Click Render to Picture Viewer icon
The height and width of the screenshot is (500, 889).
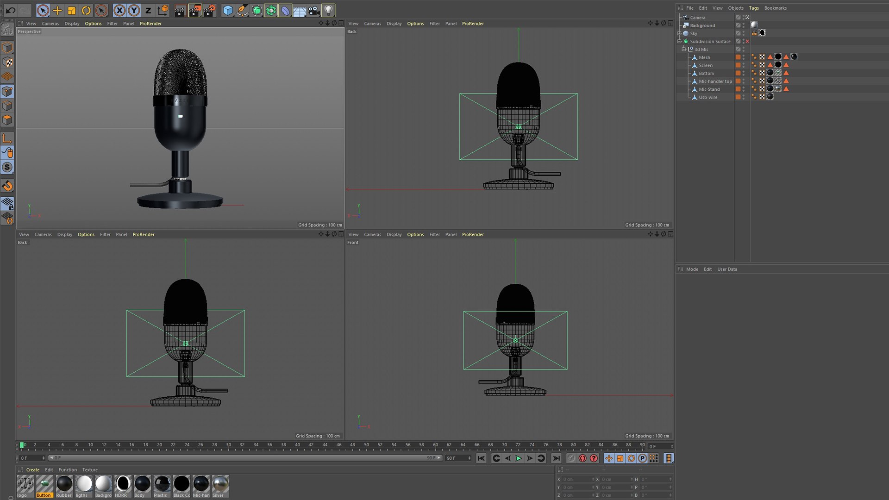195,10
